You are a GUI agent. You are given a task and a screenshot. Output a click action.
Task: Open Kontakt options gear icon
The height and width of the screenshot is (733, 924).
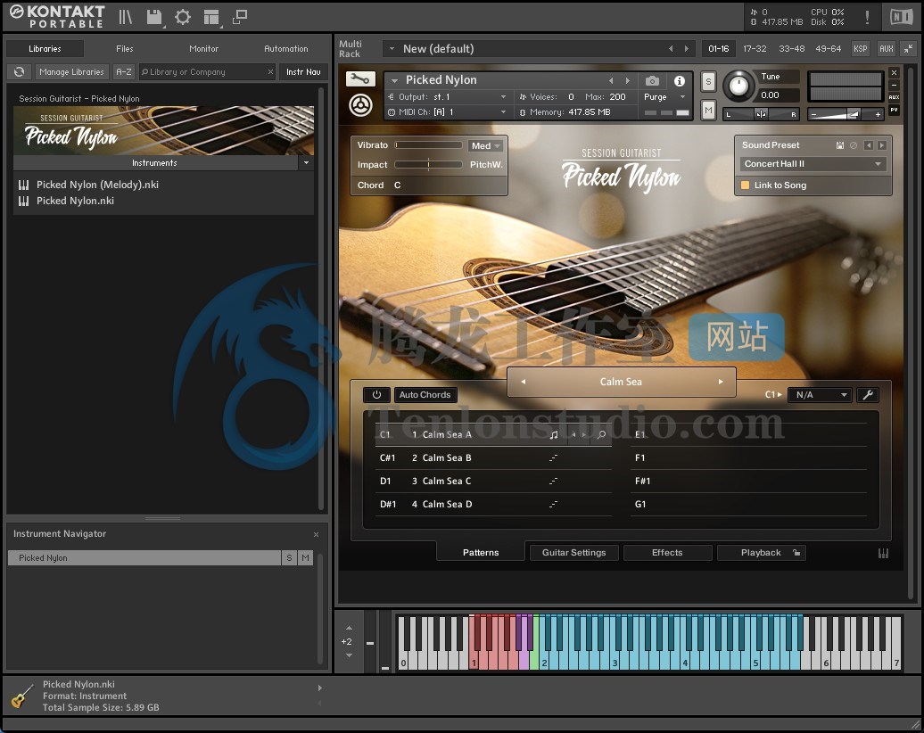click(x=183, y=17)
